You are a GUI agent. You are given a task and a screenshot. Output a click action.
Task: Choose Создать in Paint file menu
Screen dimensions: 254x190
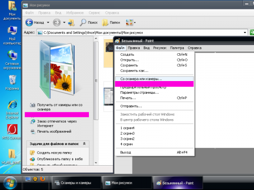[154, 55]
